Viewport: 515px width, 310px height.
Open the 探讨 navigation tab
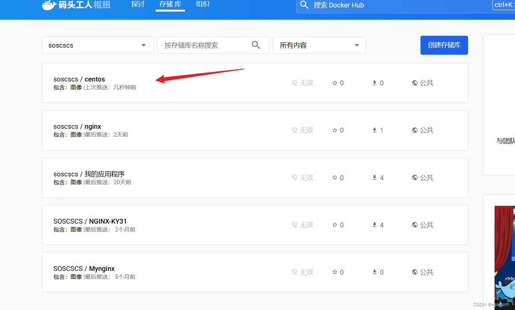coord(138,4)
